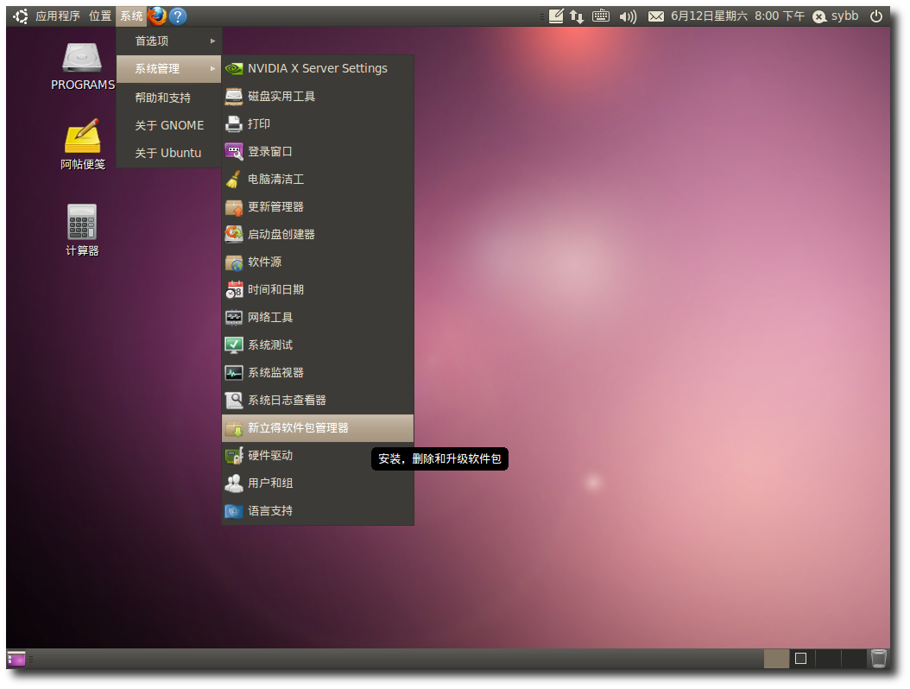This screenshot has height=689, width=910.
Task: Open the 打印 printer icon
Action: (234, 123)
